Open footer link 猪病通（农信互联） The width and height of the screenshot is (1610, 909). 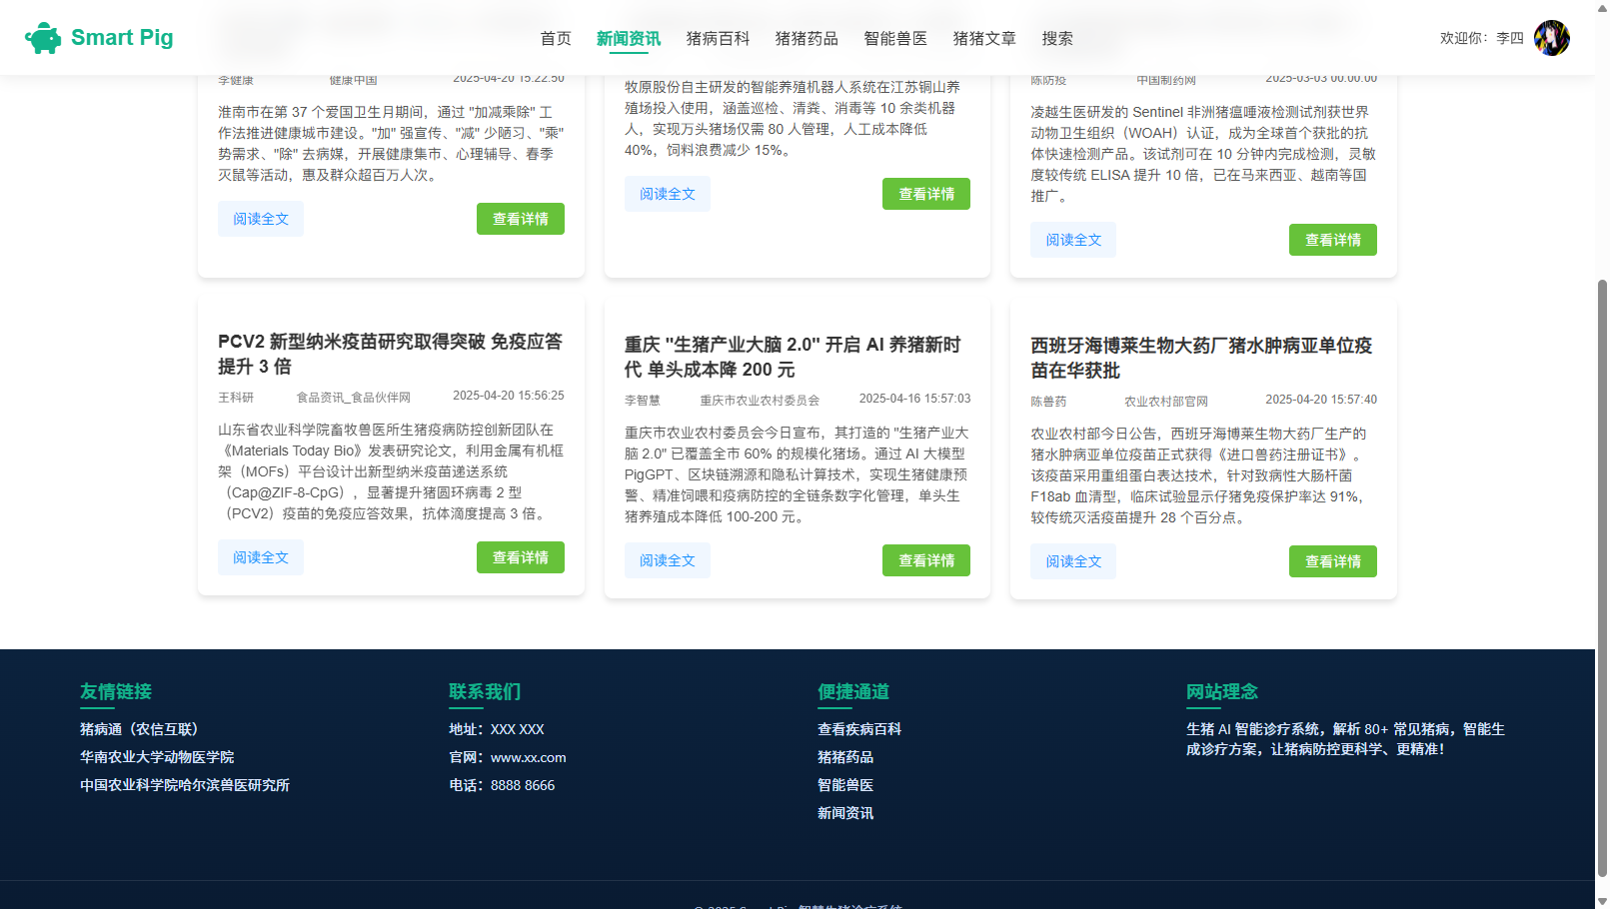click(x=143, y=729)
